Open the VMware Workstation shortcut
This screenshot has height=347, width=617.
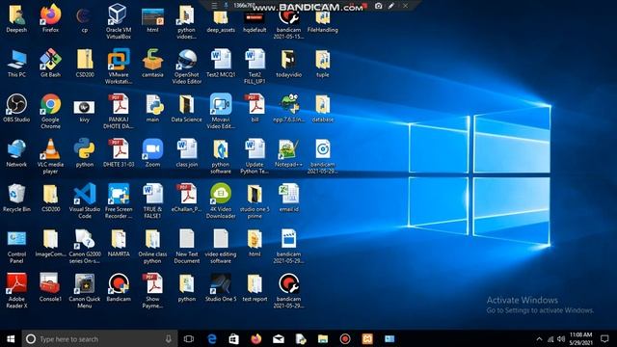(x=119, y=66)
